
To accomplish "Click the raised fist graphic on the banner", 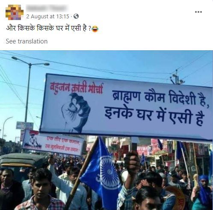I will [76, 112].
